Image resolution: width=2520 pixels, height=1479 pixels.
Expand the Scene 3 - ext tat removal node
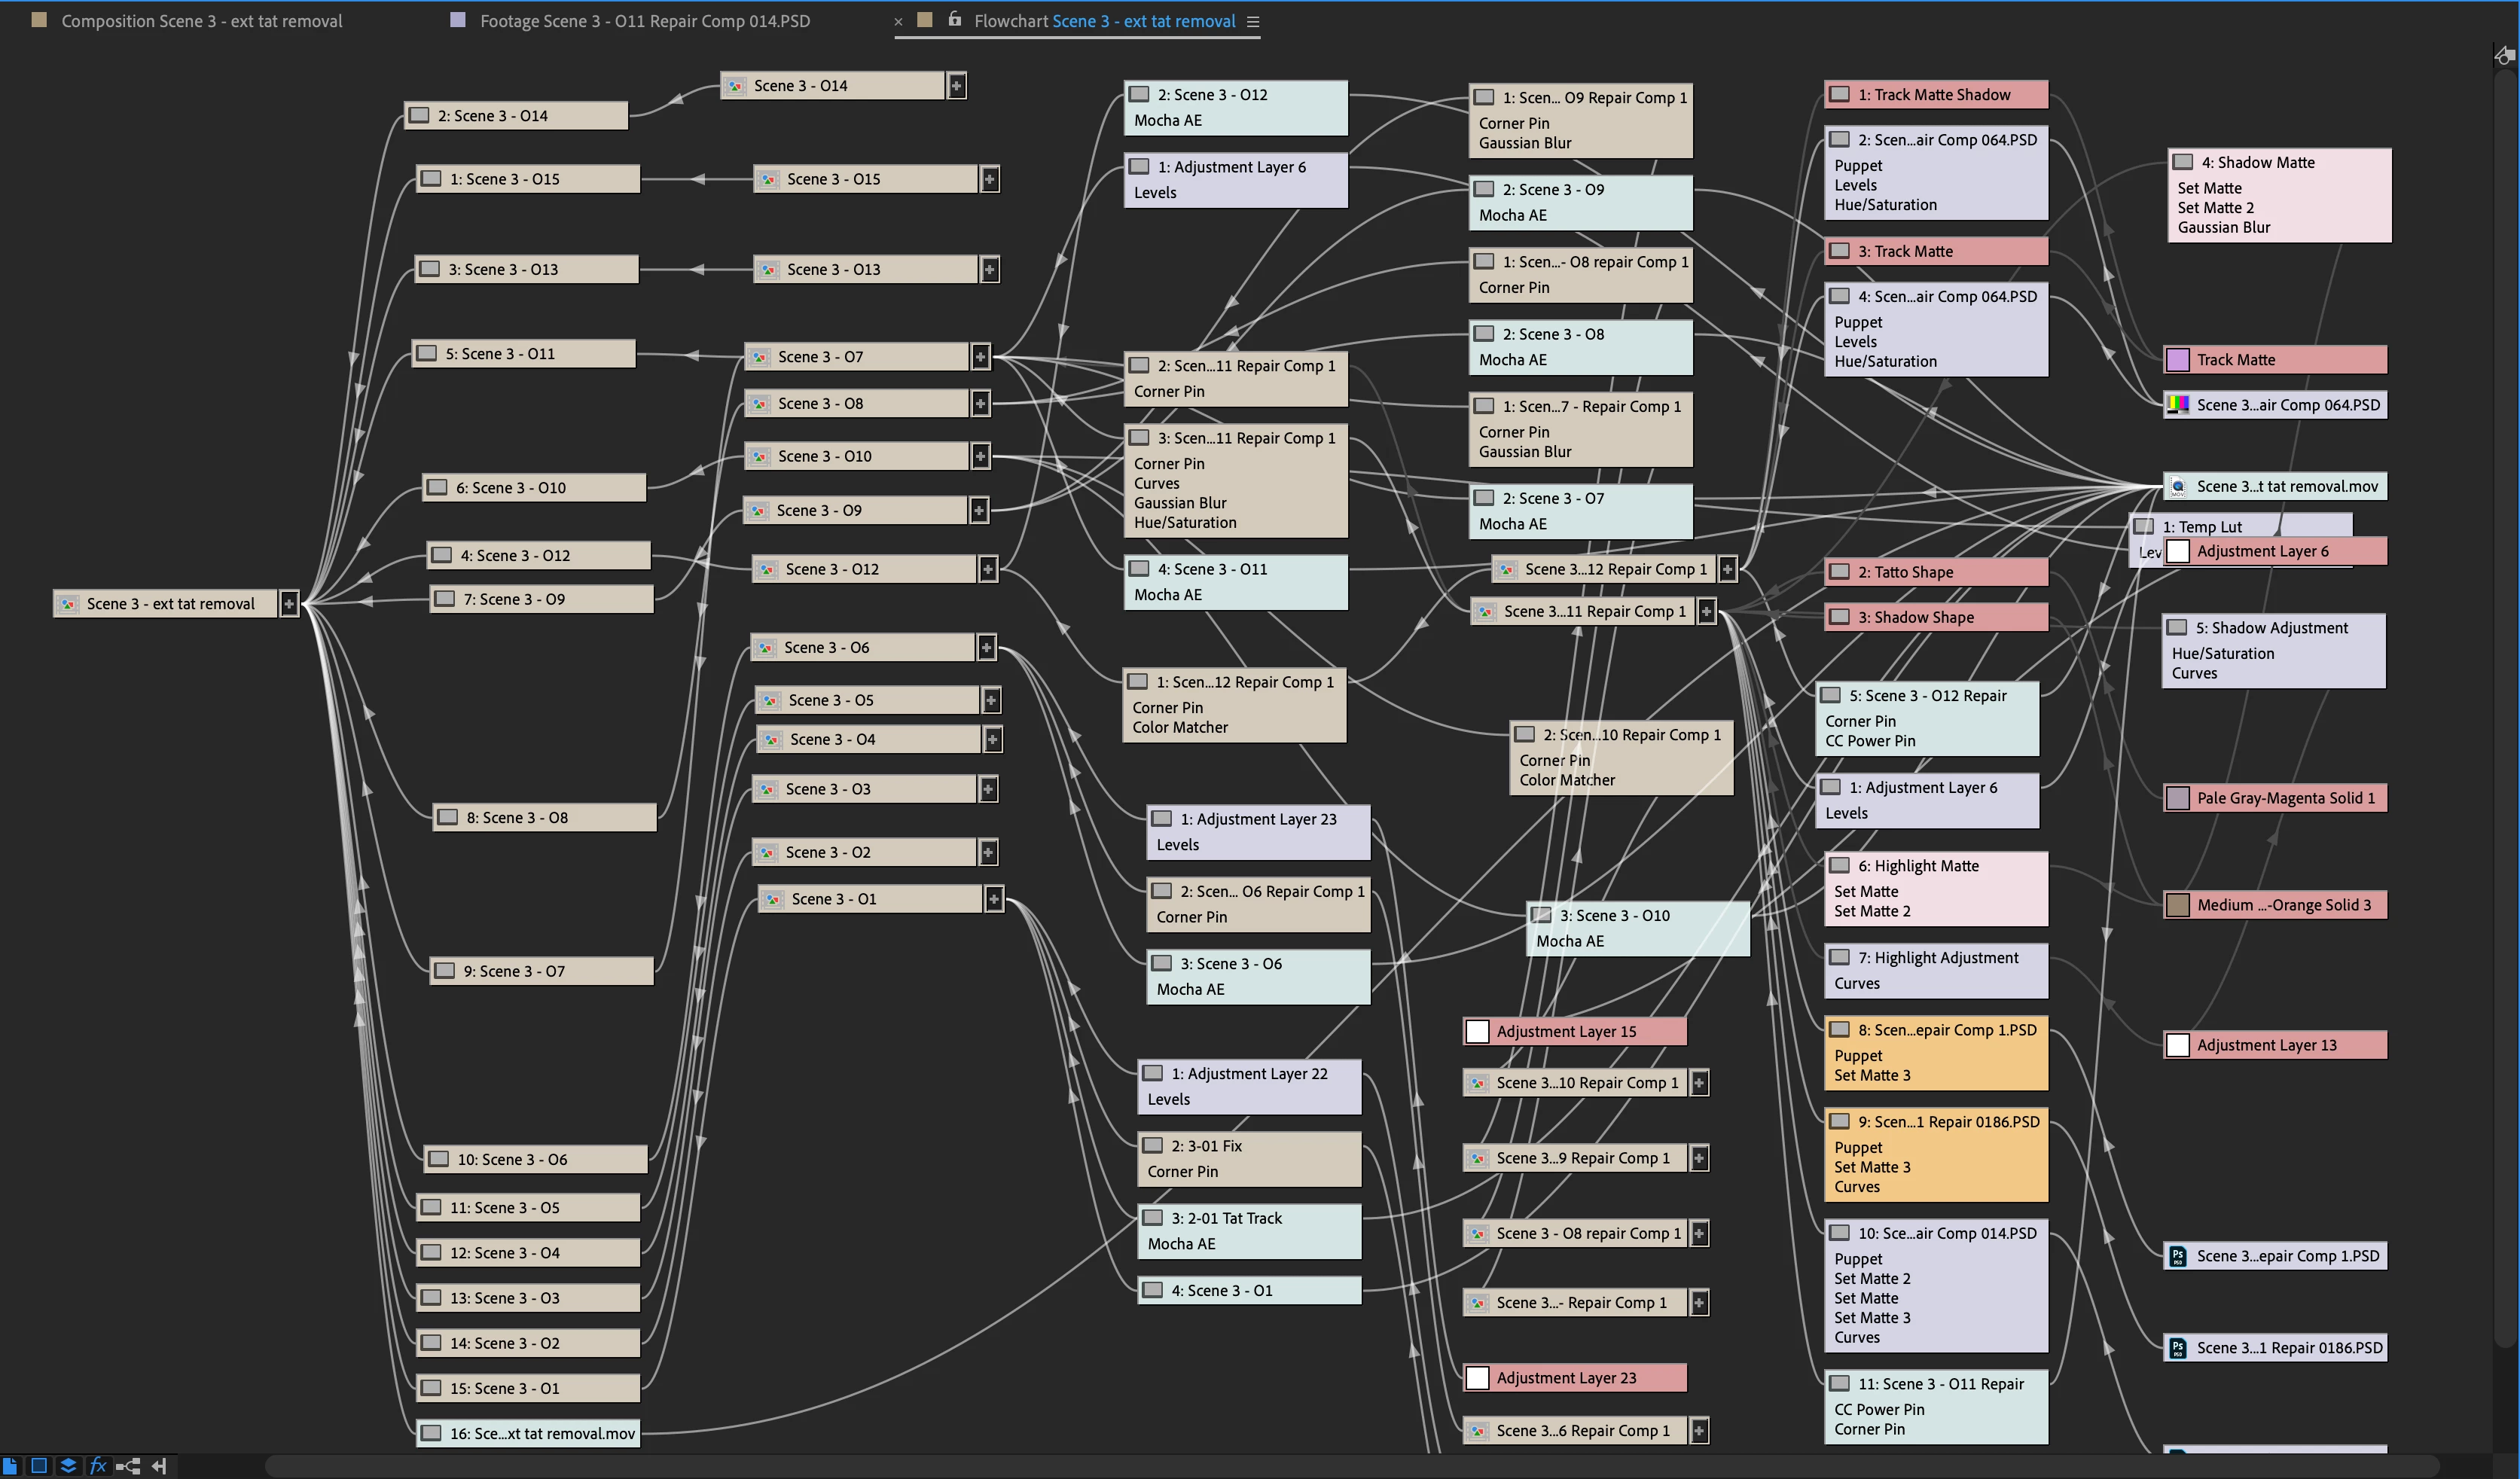coord(289,604)
